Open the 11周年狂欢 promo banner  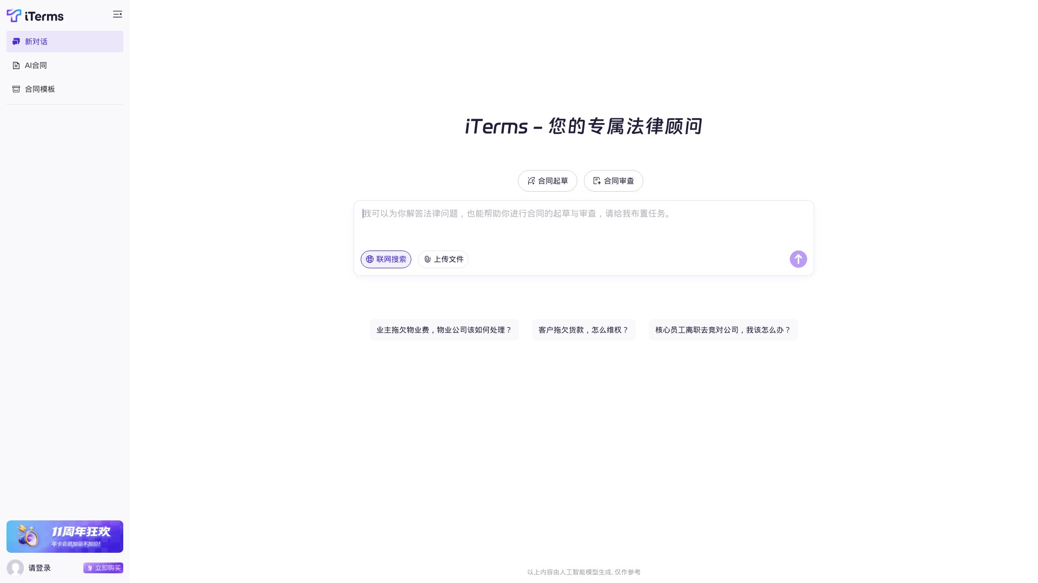(64, 536)
